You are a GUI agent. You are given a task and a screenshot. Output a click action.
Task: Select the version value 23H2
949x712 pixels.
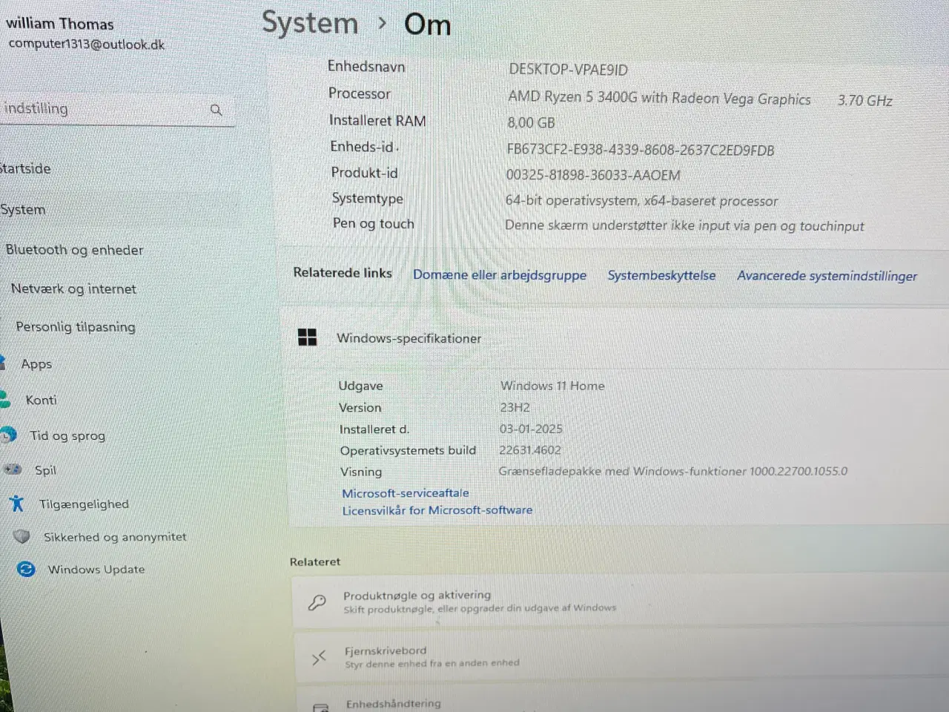click(x=515, y=407)
